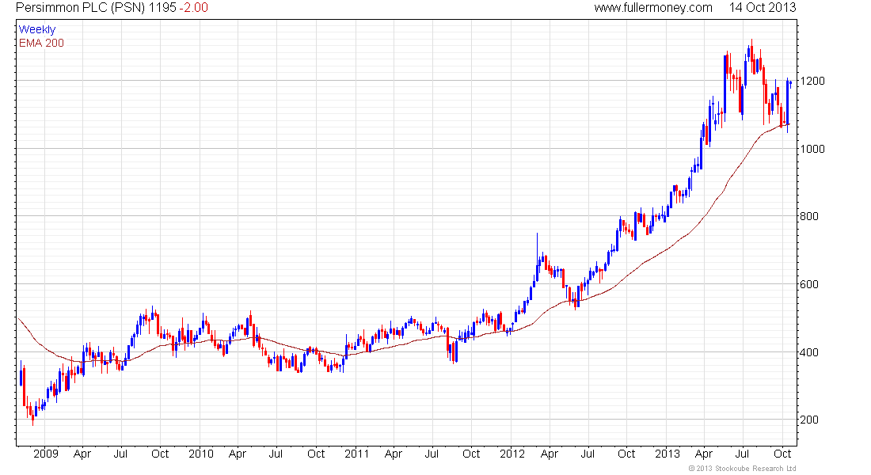Click the 200 y-axis label
This screenshot has width=871, height=475.
click(x=809, y=420)
